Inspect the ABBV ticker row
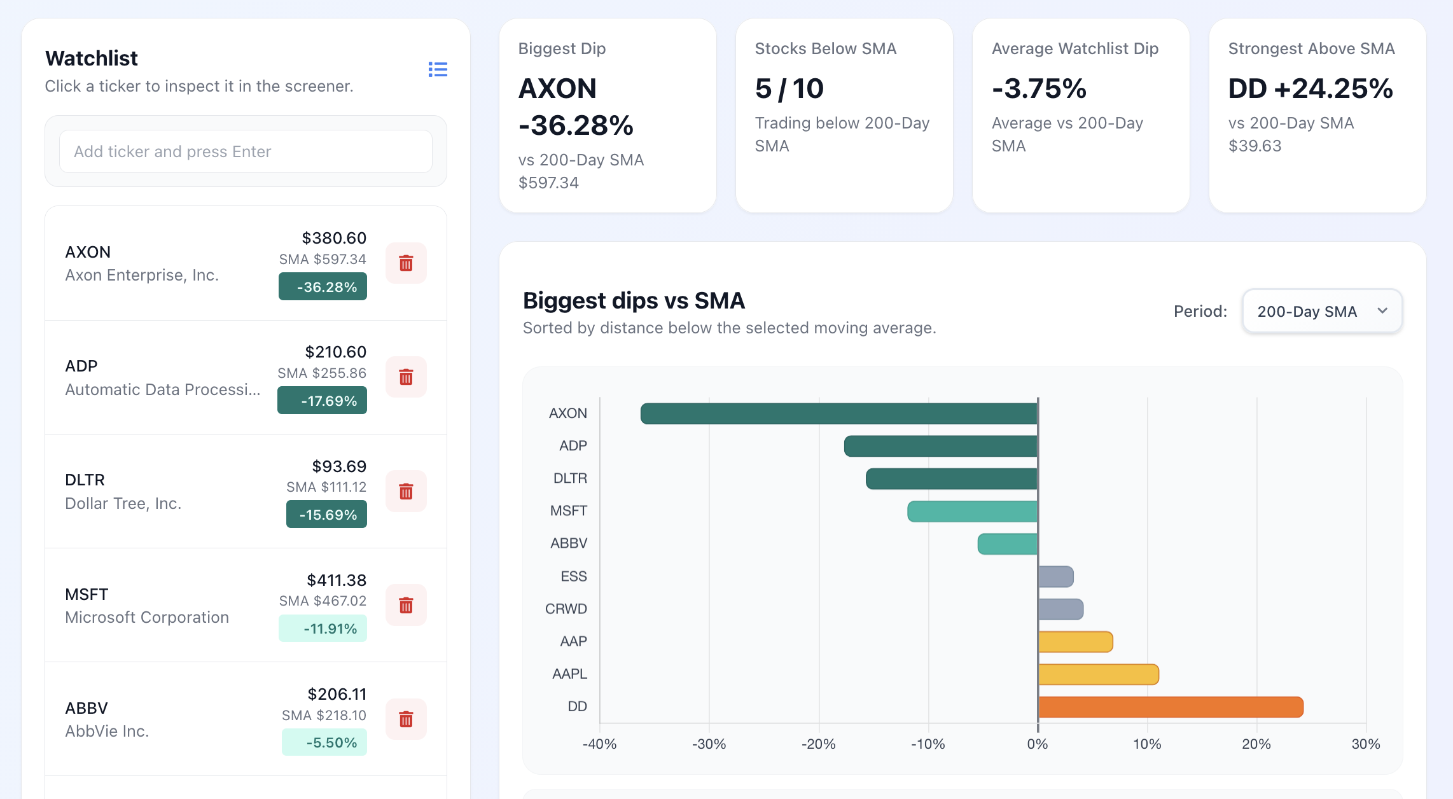This screenshot has height=799, width=1453. 246,719
